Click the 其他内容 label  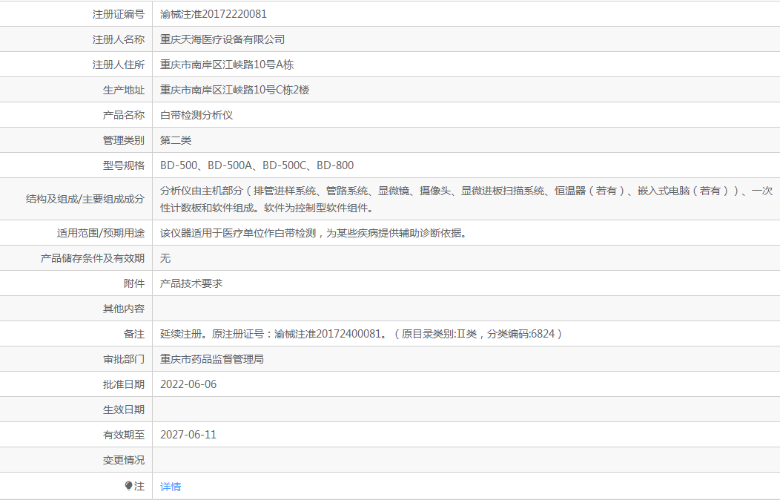tap(124, 309)
